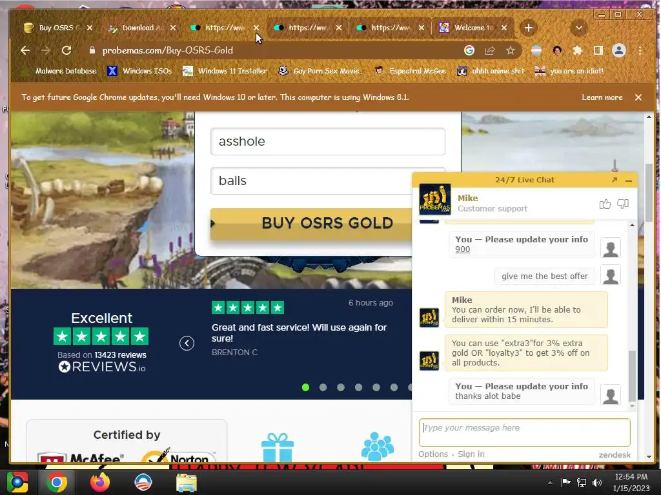Image resolution: width=661 pixels, height=495 pixels.
Task: Open Chrome from the taskbar
Action: pos(57,482)
